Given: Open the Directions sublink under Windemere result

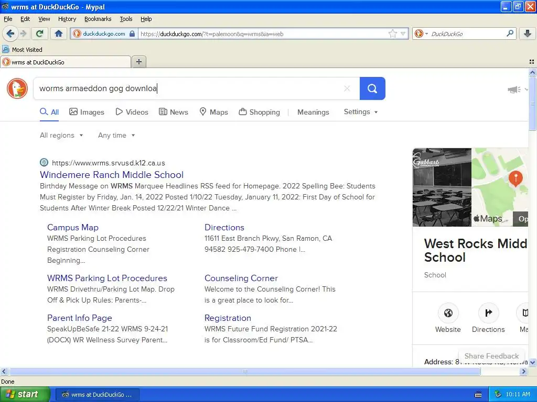Looking at the screenshot, I should (x=224, y=227).
